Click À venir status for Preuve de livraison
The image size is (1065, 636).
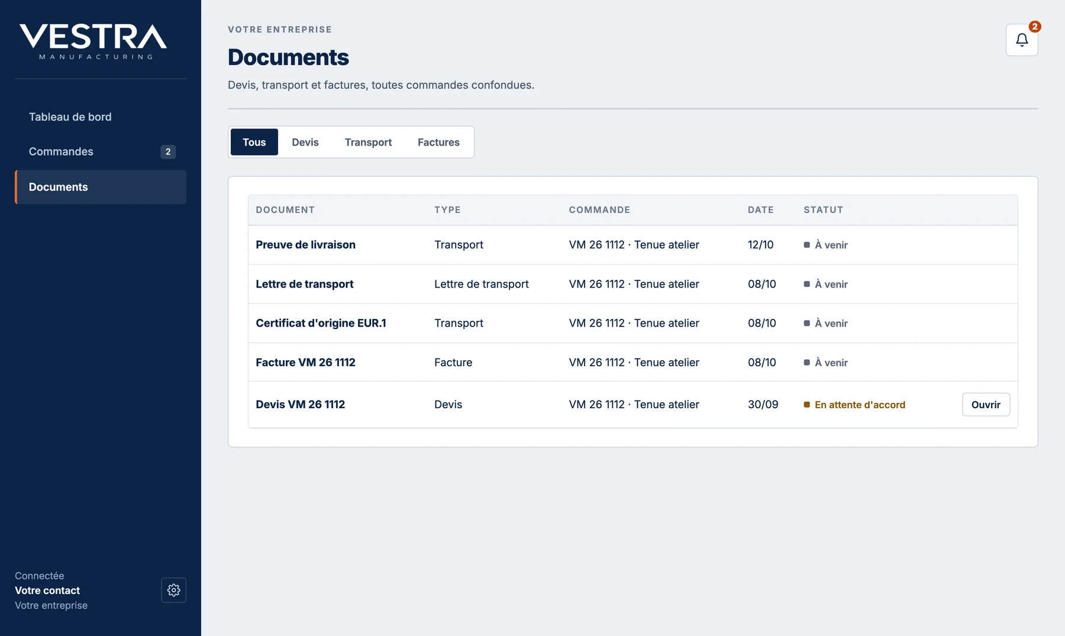click(825, 245)
